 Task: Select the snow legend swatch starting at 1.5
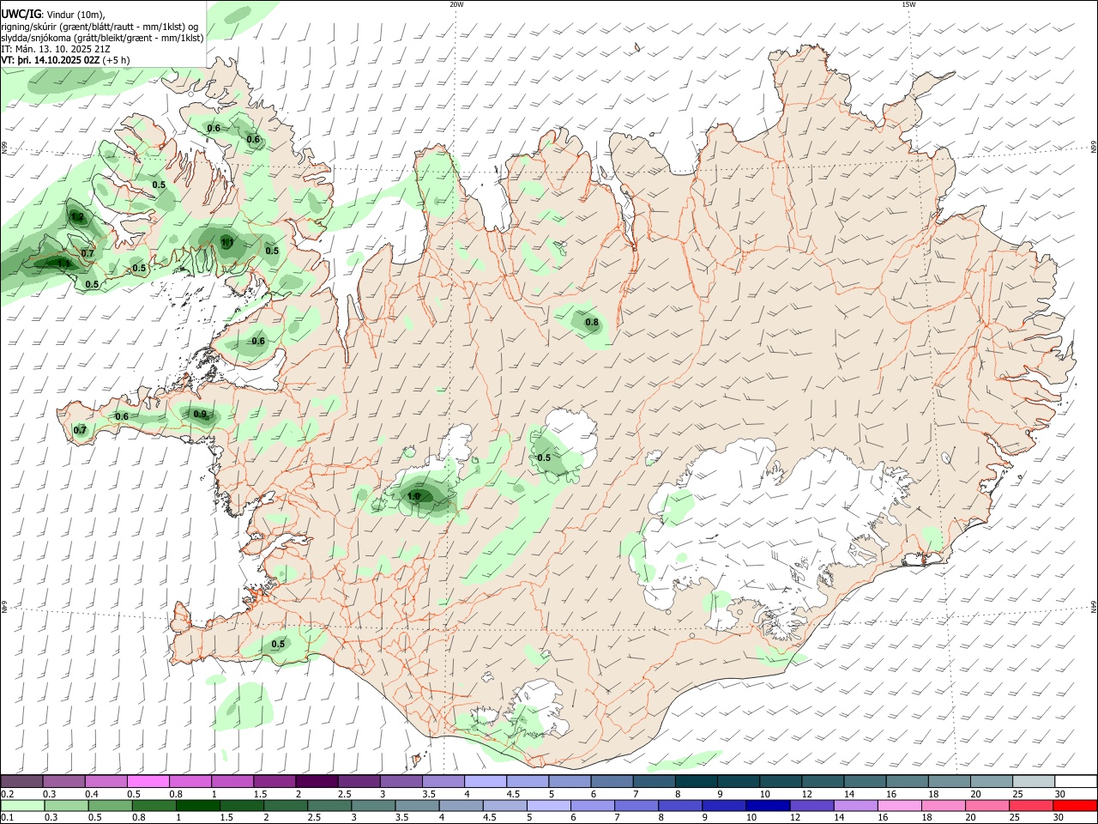[x=274, y=781]
